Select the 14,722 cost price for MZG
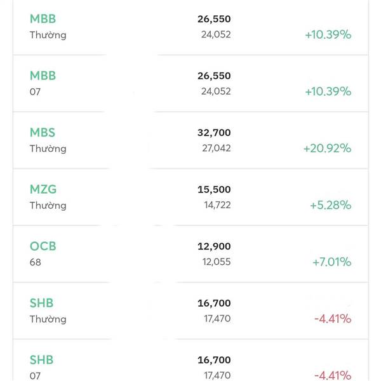 [x=216, y=205]
